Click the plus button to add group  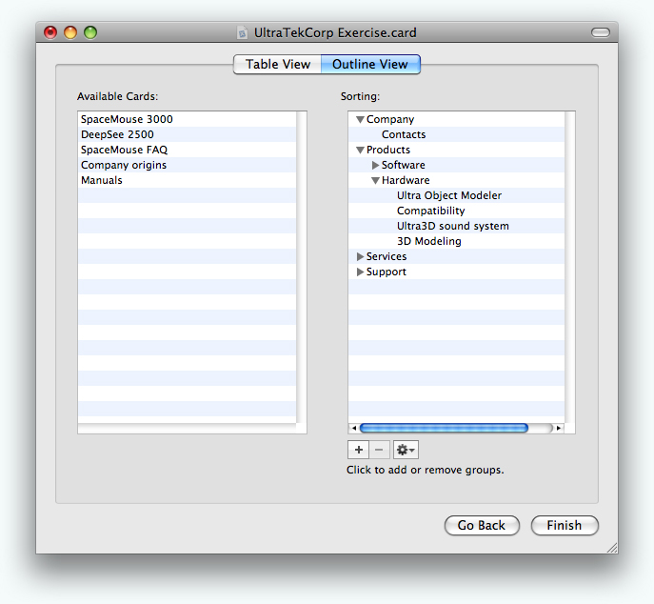point(358,450)
